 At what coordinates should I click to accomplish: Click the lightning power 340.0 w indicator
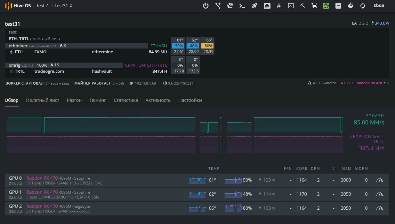[x=380, y=23]
